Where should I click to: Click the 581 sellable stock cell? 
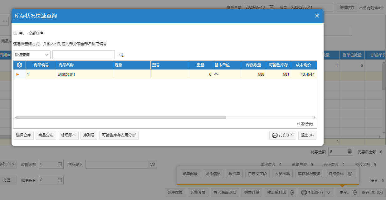pos(278,74)
